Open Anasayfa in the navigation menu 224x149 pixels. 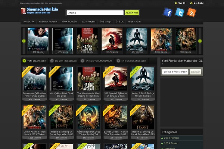tap(29, 22)
